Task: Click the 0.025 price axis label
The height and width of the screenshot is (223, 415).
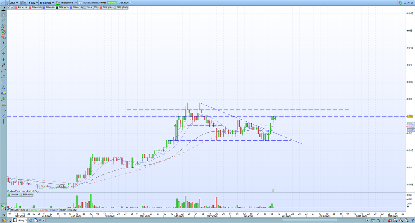Action: tap(410, 116)
